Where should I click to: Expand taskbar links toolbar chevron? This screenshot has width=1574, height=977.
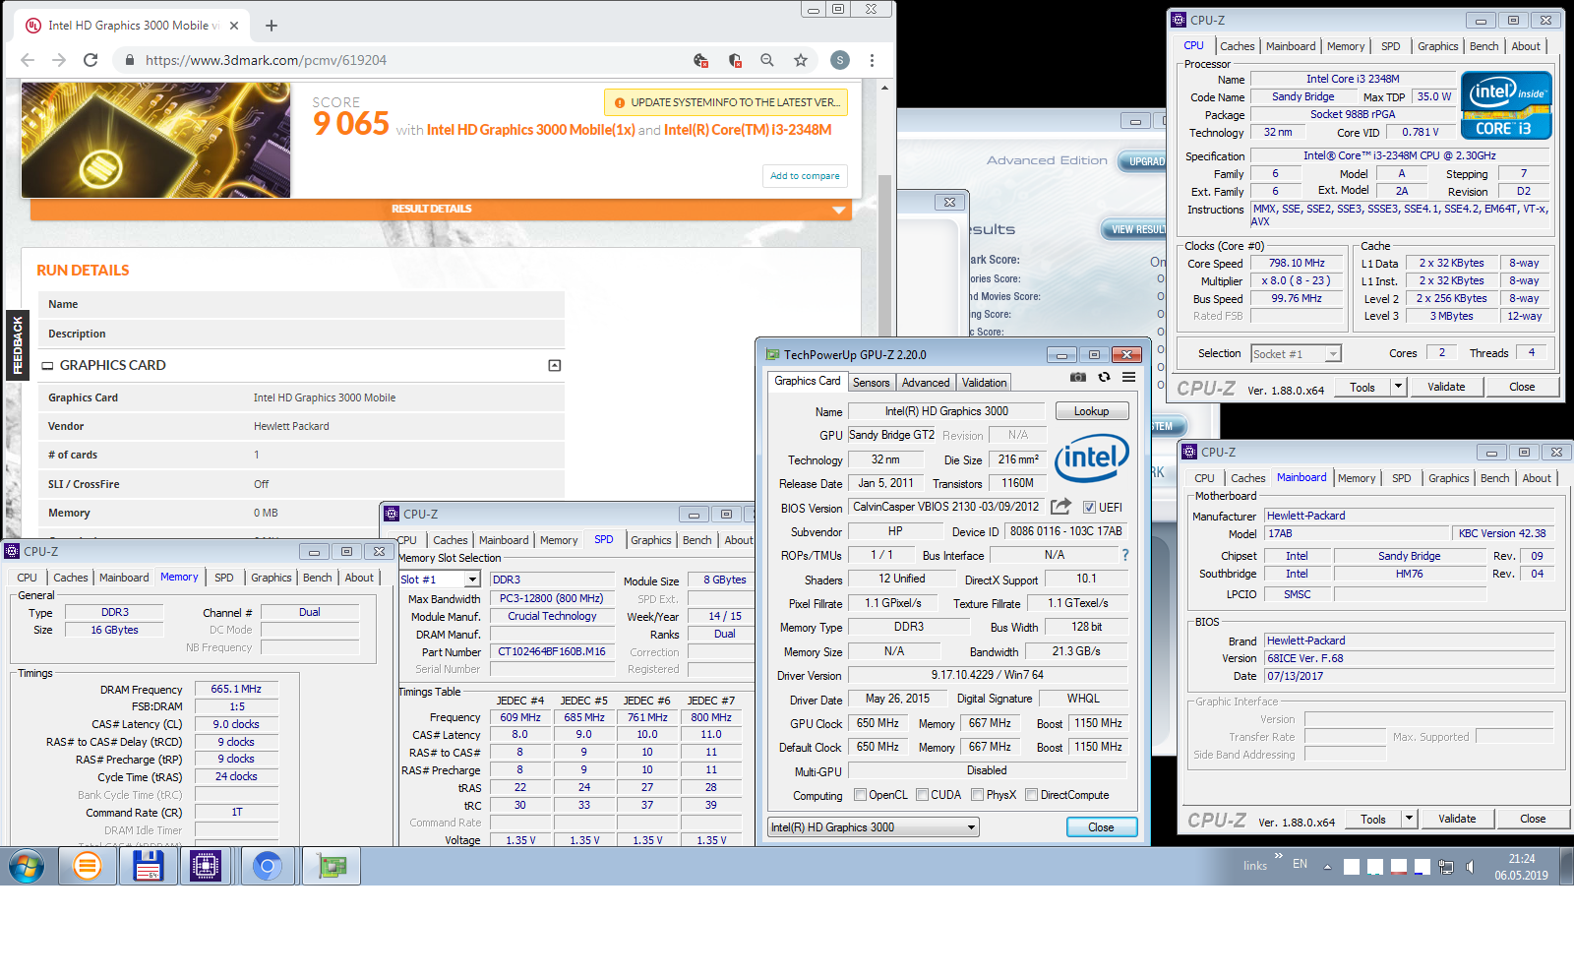1278,856
